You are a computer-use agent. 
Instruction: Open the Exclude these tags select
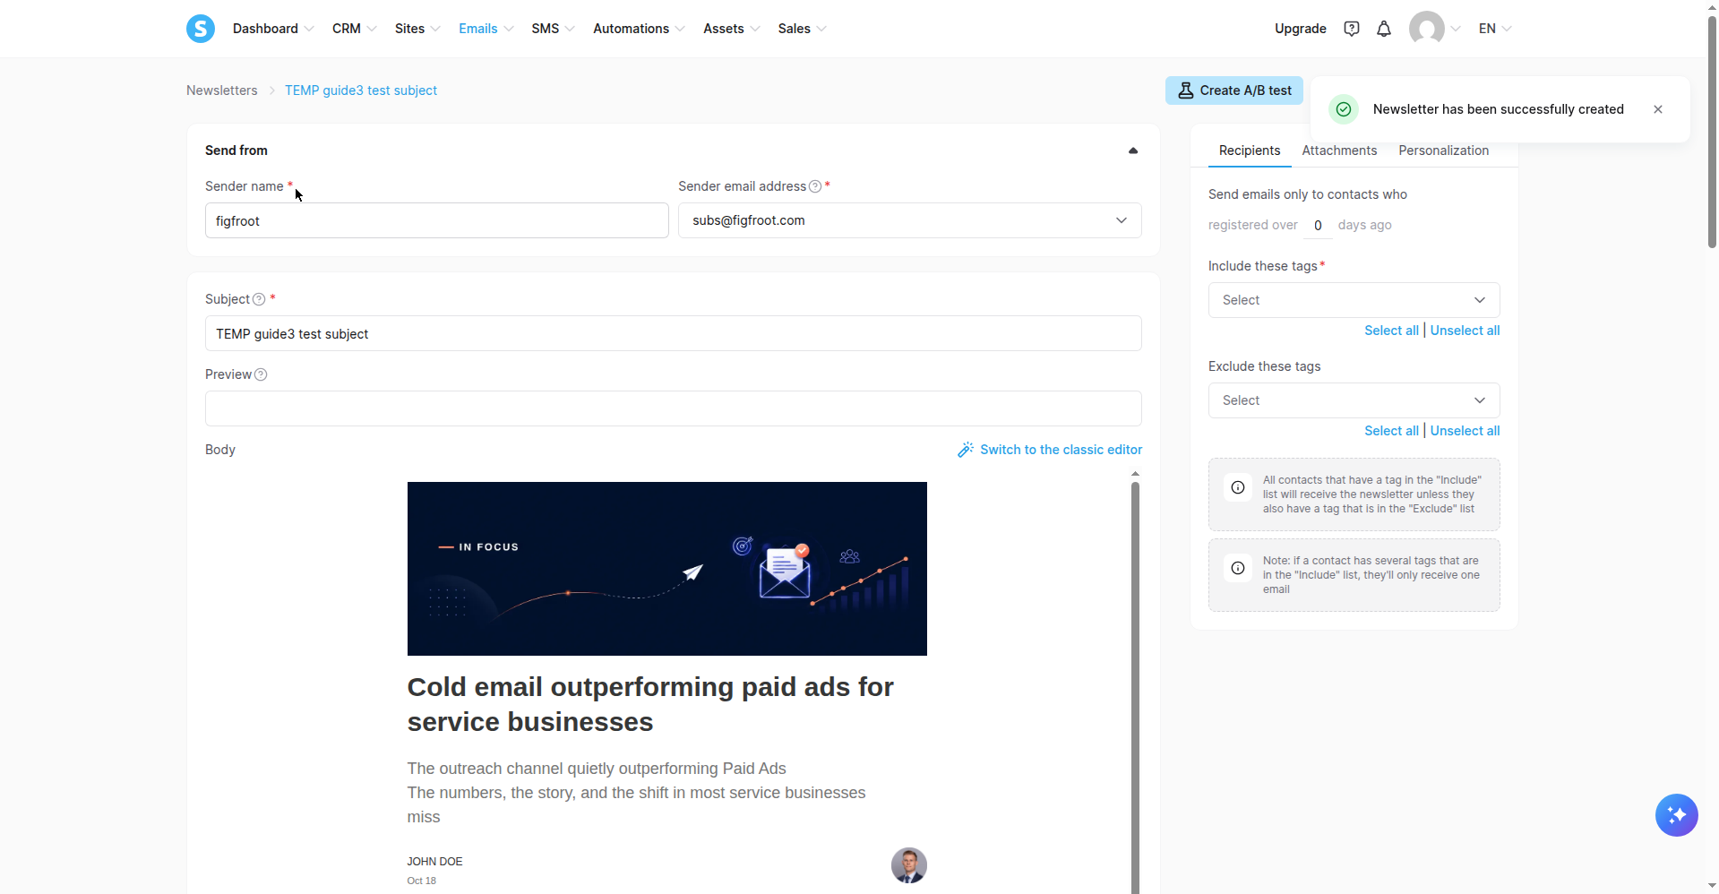click(1354, 400)
